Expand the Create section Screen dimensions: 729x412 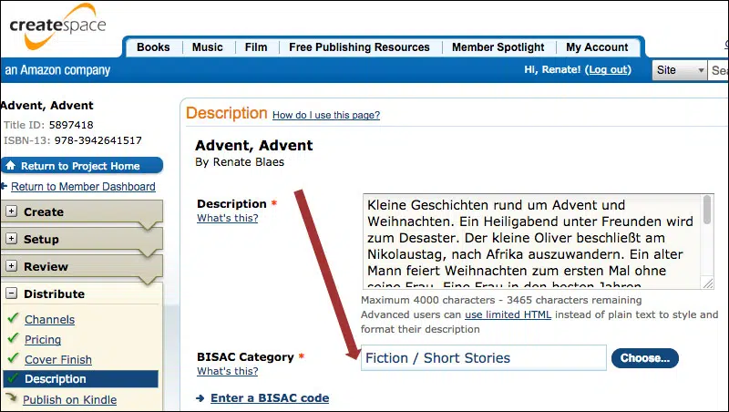(12, 211)
